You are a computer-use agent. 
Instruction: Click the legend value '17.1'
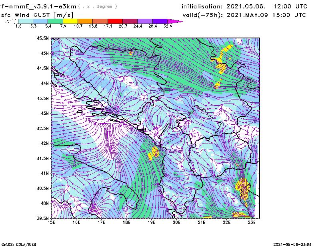click(x=108, y=26)
